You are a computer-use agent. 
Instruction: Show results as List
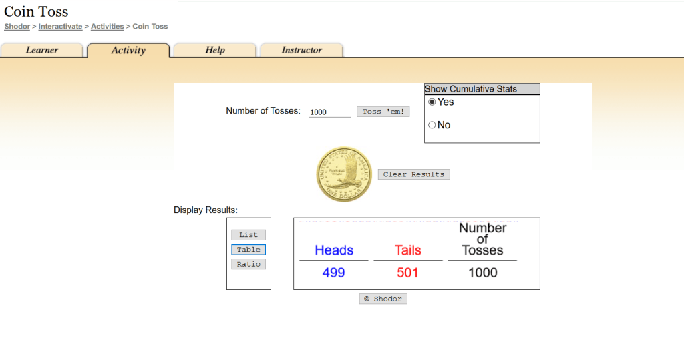click(x=248, y=235)
